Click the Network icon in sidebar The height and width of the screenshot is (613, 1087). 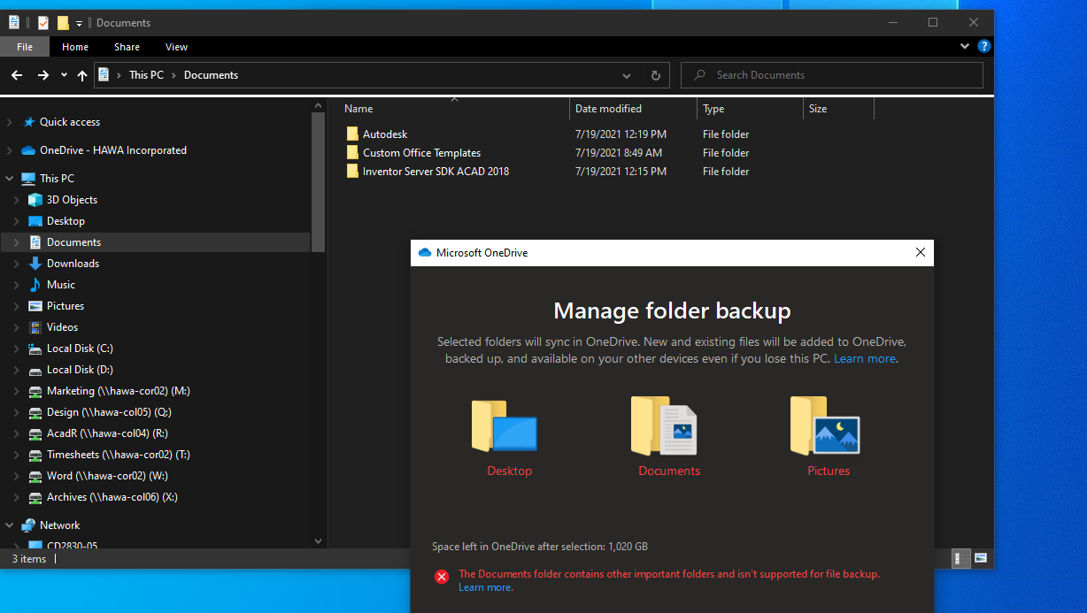[x=28, y=525]
